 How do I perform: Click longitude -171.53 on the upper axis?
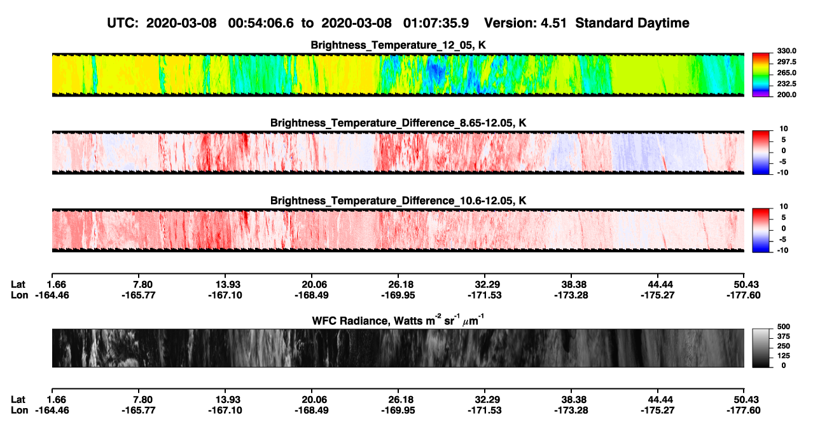pos(485,295)
